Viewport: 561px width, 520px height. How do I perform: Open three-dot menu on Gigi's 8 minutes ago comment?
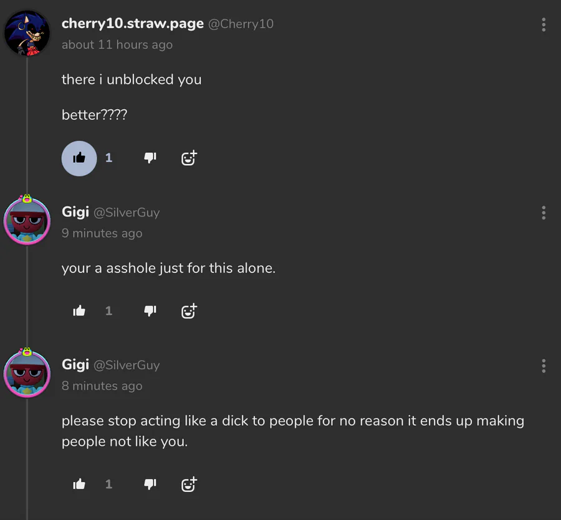(x=544, y=366)
